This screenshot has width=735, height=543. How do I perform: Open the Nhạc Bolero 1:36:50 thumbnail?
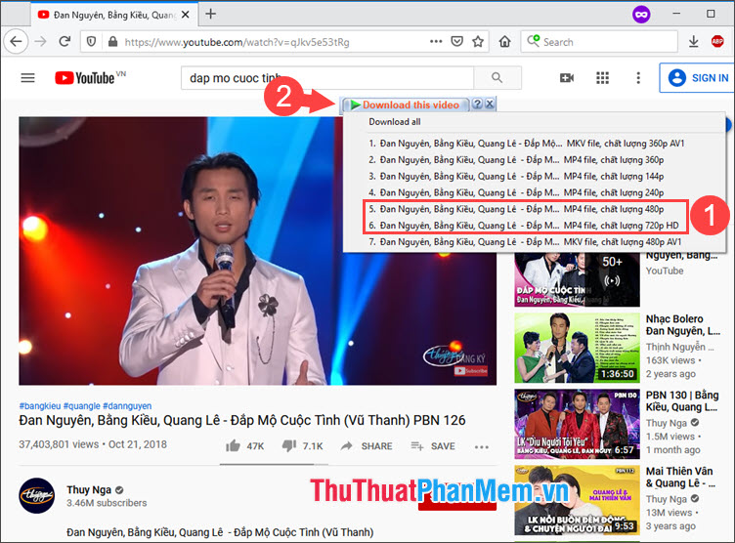tap(577, 348)
